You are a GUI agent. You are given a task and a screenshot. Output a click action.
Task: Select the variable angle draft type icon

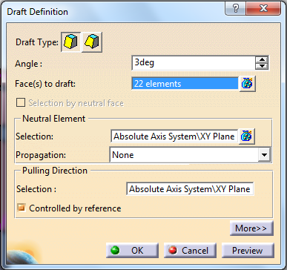point(92,42)
